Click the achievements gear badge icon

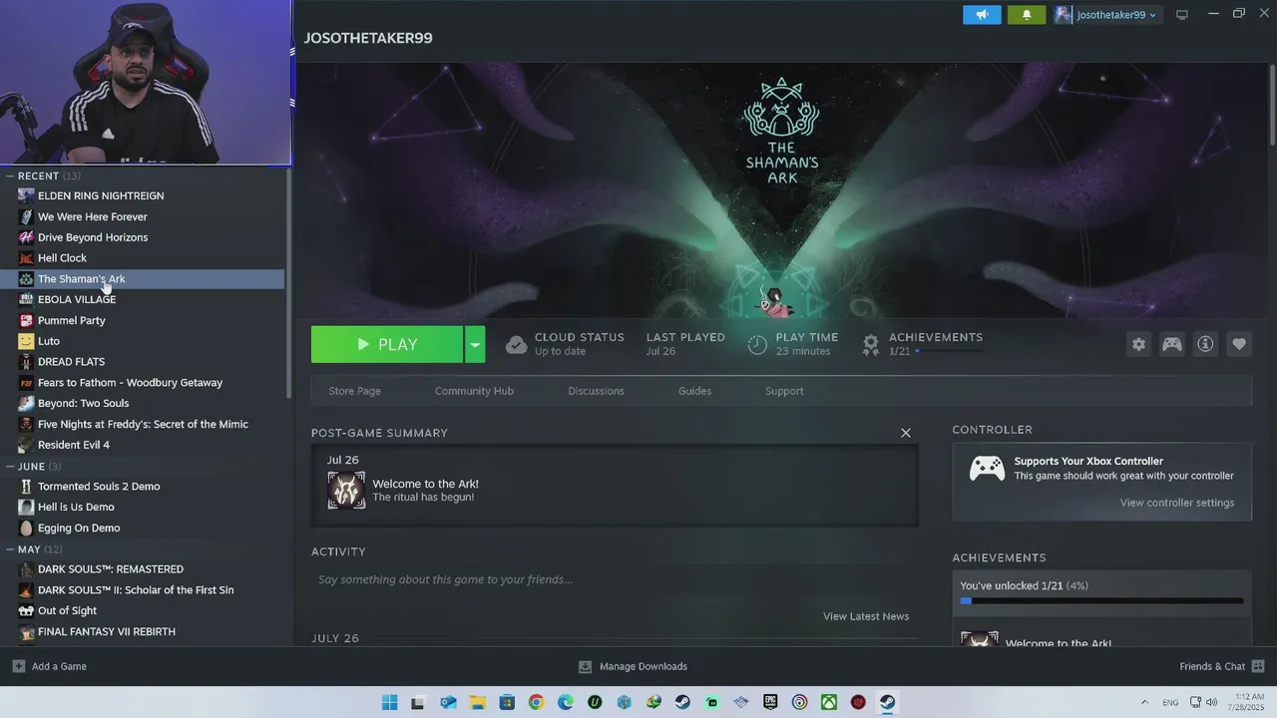tap(871, 345)
